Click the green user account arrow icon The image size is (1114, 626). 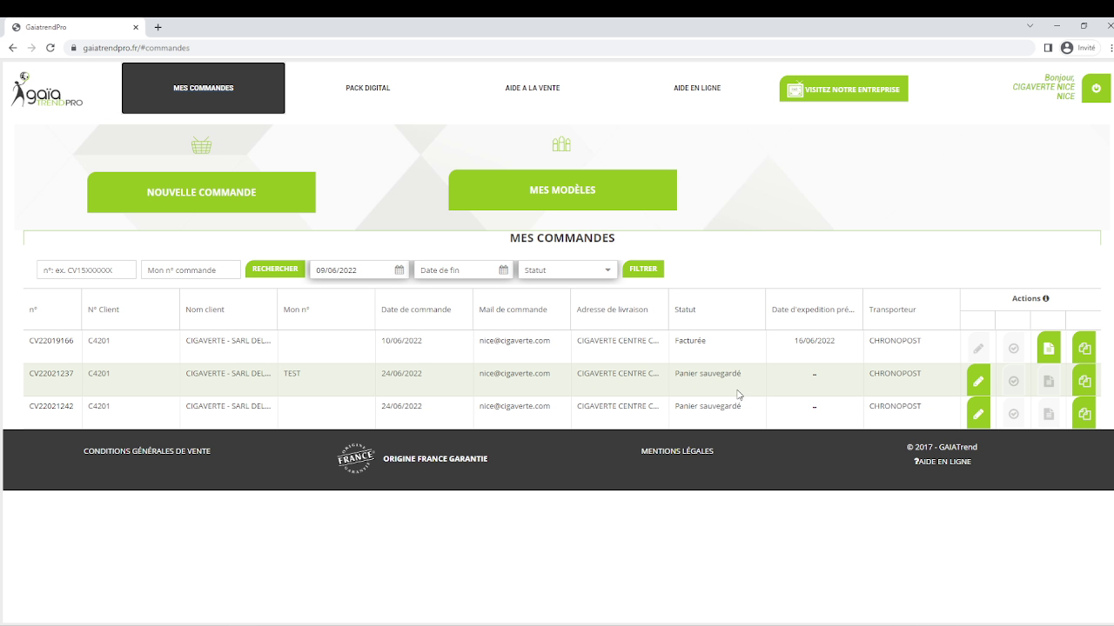[x=1096, y=88]
